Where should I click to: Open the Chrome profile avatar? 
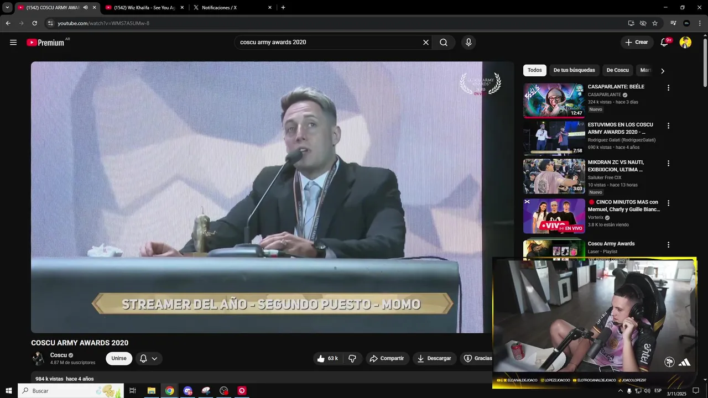pyautogui.click(x=686, y=23)
